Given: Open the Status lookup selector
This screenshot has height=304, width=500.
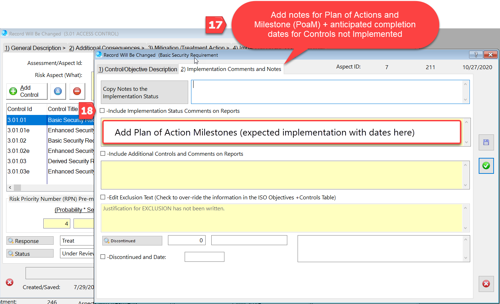Looking at the screenshot, I should point(30,254).
